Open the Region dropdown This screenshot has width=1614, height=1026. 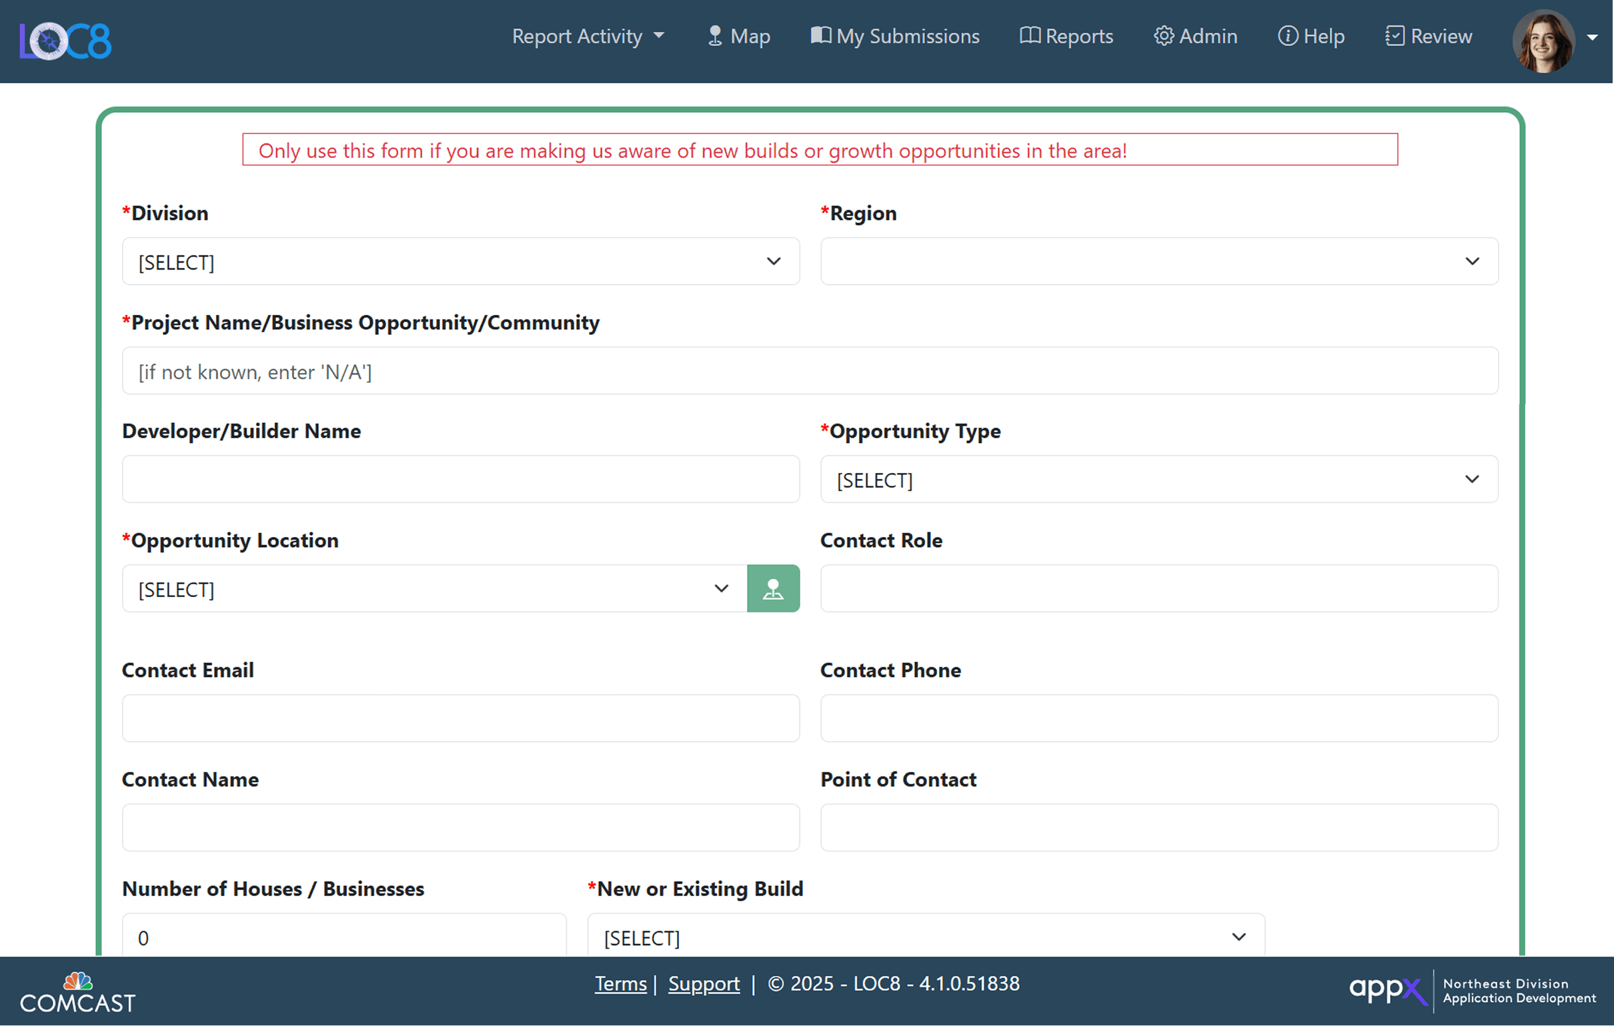(1159, 262)
